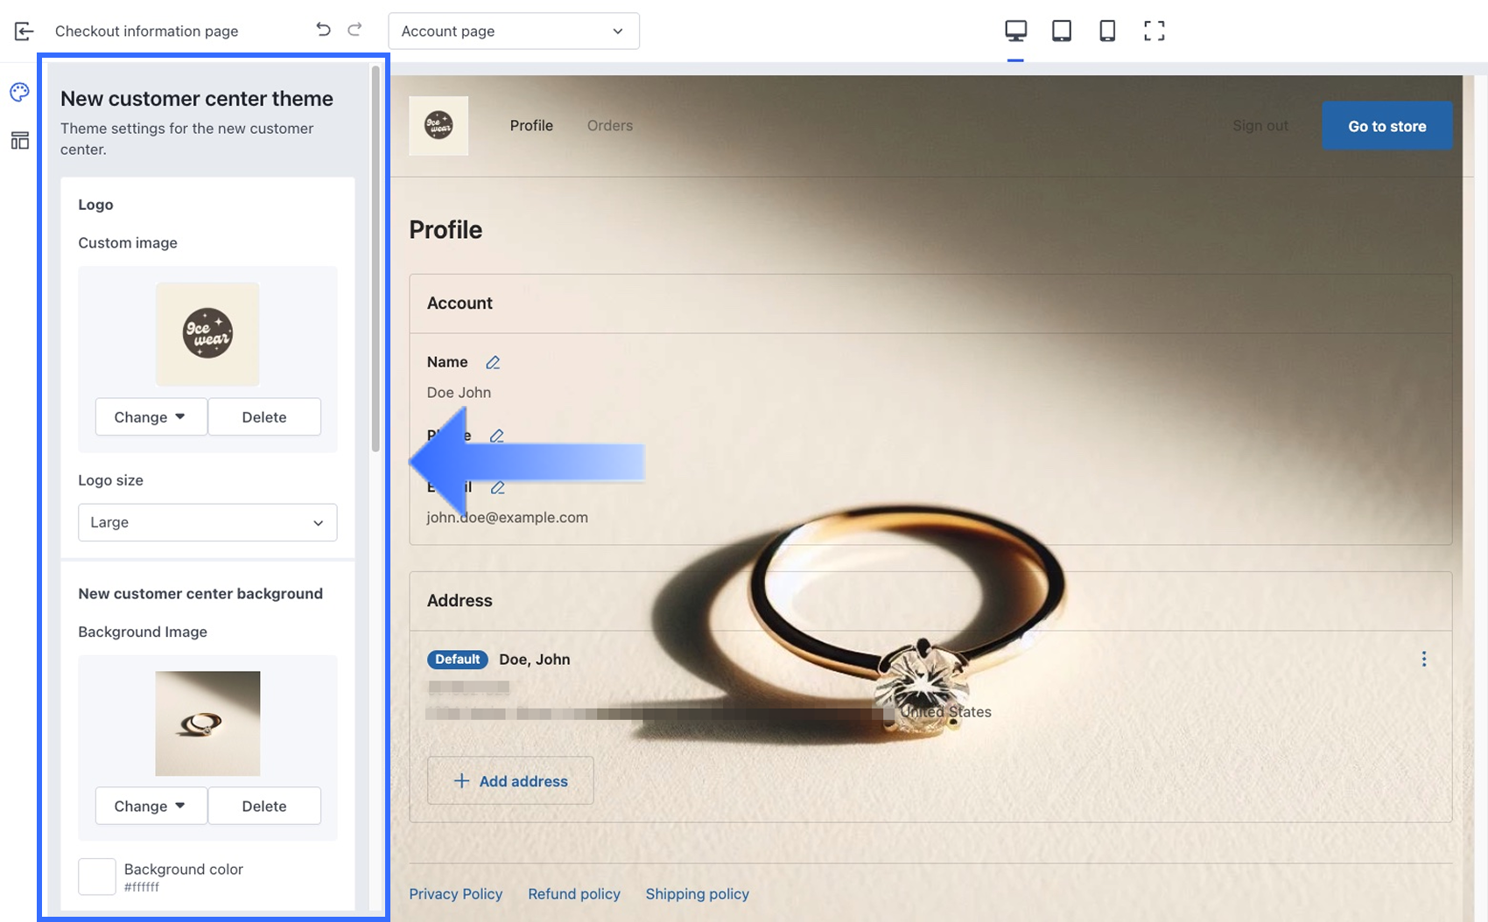Viewport: 1488px width, 922px height.
Task: Open the Refund policy link
Action: pyautogui.click(x=573, y=894)
